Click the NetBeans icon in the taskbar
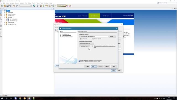This screenshot has height=100, width=177. (x=29, y=98)
